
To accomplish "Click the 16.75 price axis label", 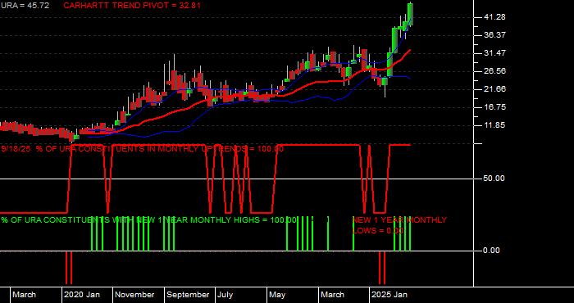I will click(494, 107).
